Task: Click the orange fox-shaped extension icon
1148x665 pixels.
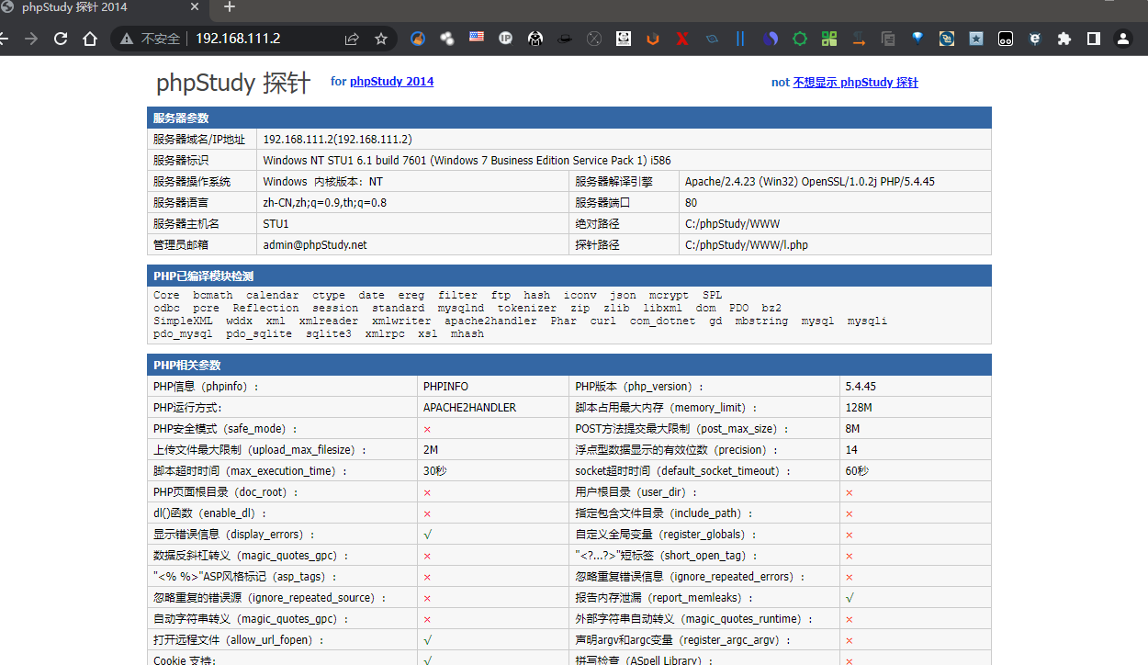Action: tap(653, 39)
